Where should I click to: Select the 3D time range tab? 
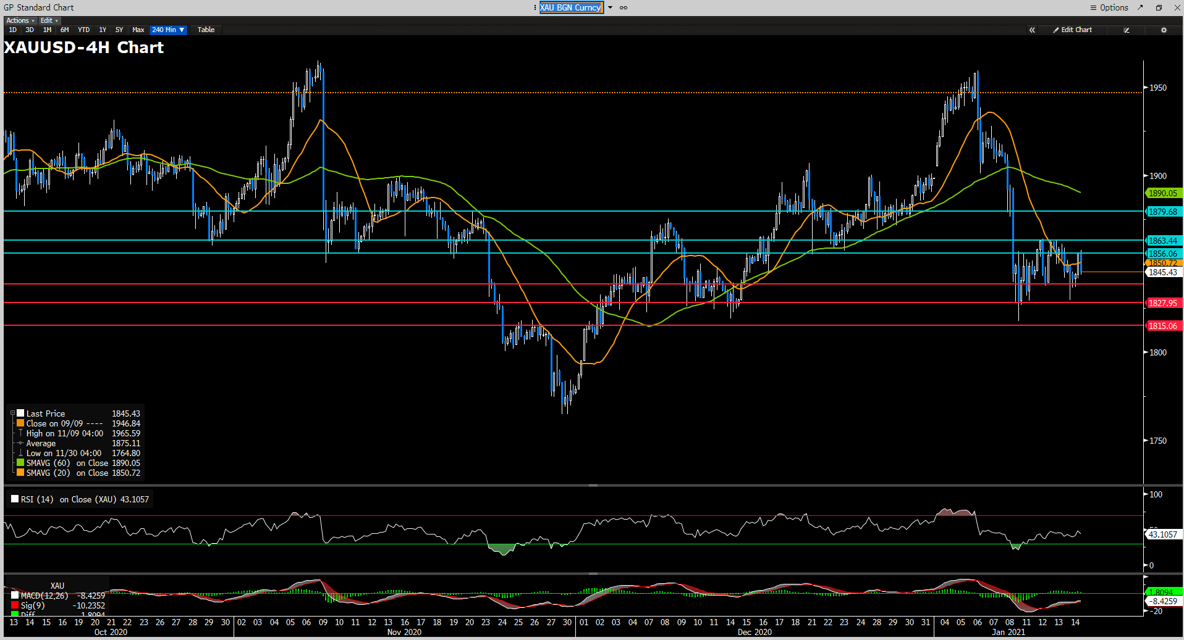[x=30, y=30]
